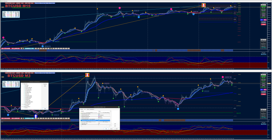Click CLOSE trade button on M15 chart
This screenshot has height=140, width=272.
263,22
